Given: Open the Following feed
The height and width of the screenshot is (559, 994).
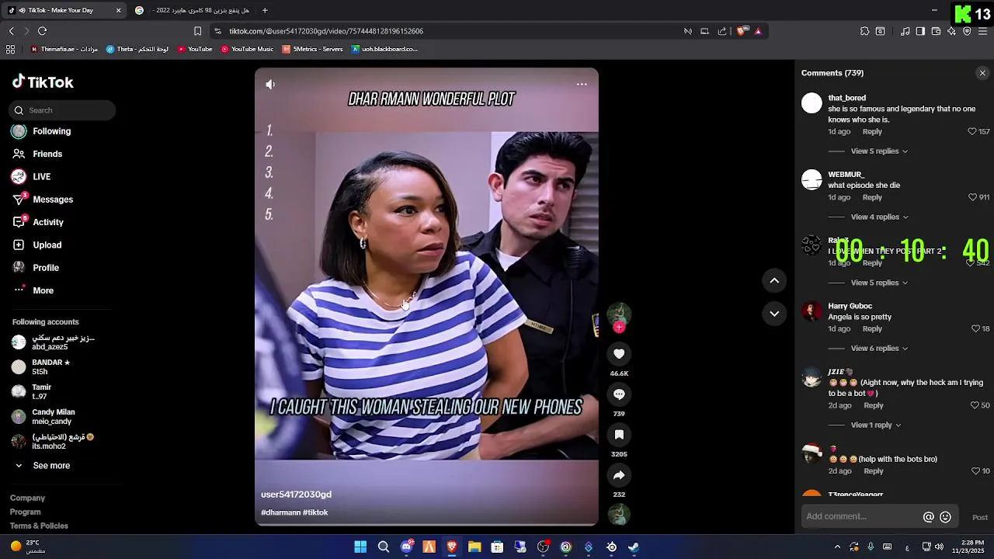Looking at the screenshot, I should coord(51,131).
